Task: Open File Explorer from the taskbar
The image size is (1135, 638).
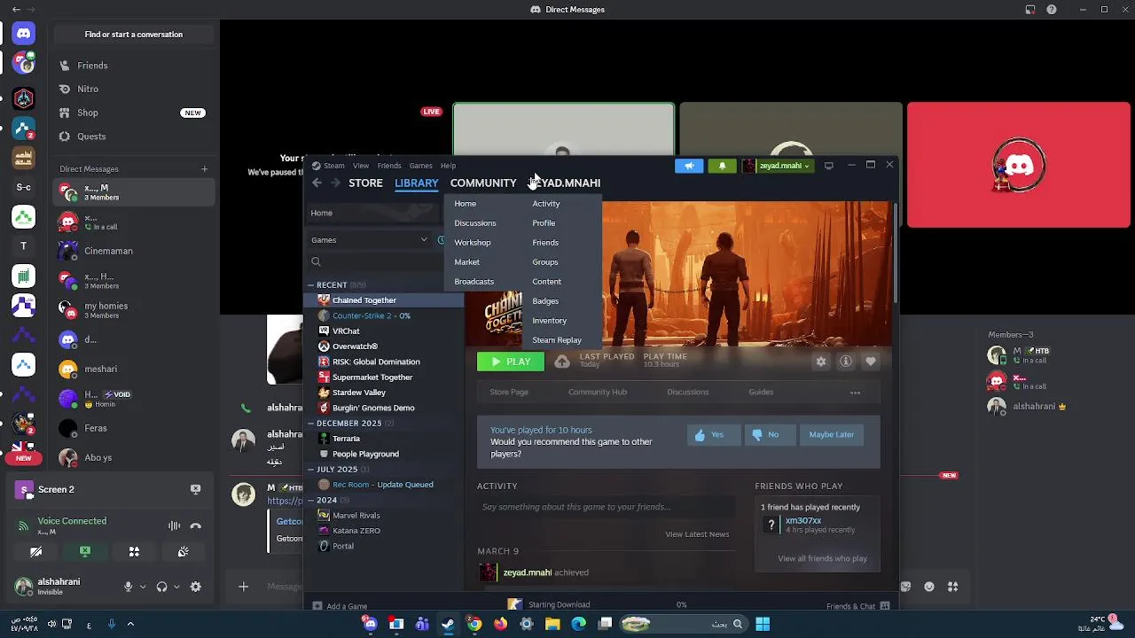Action: pos(552,624)
